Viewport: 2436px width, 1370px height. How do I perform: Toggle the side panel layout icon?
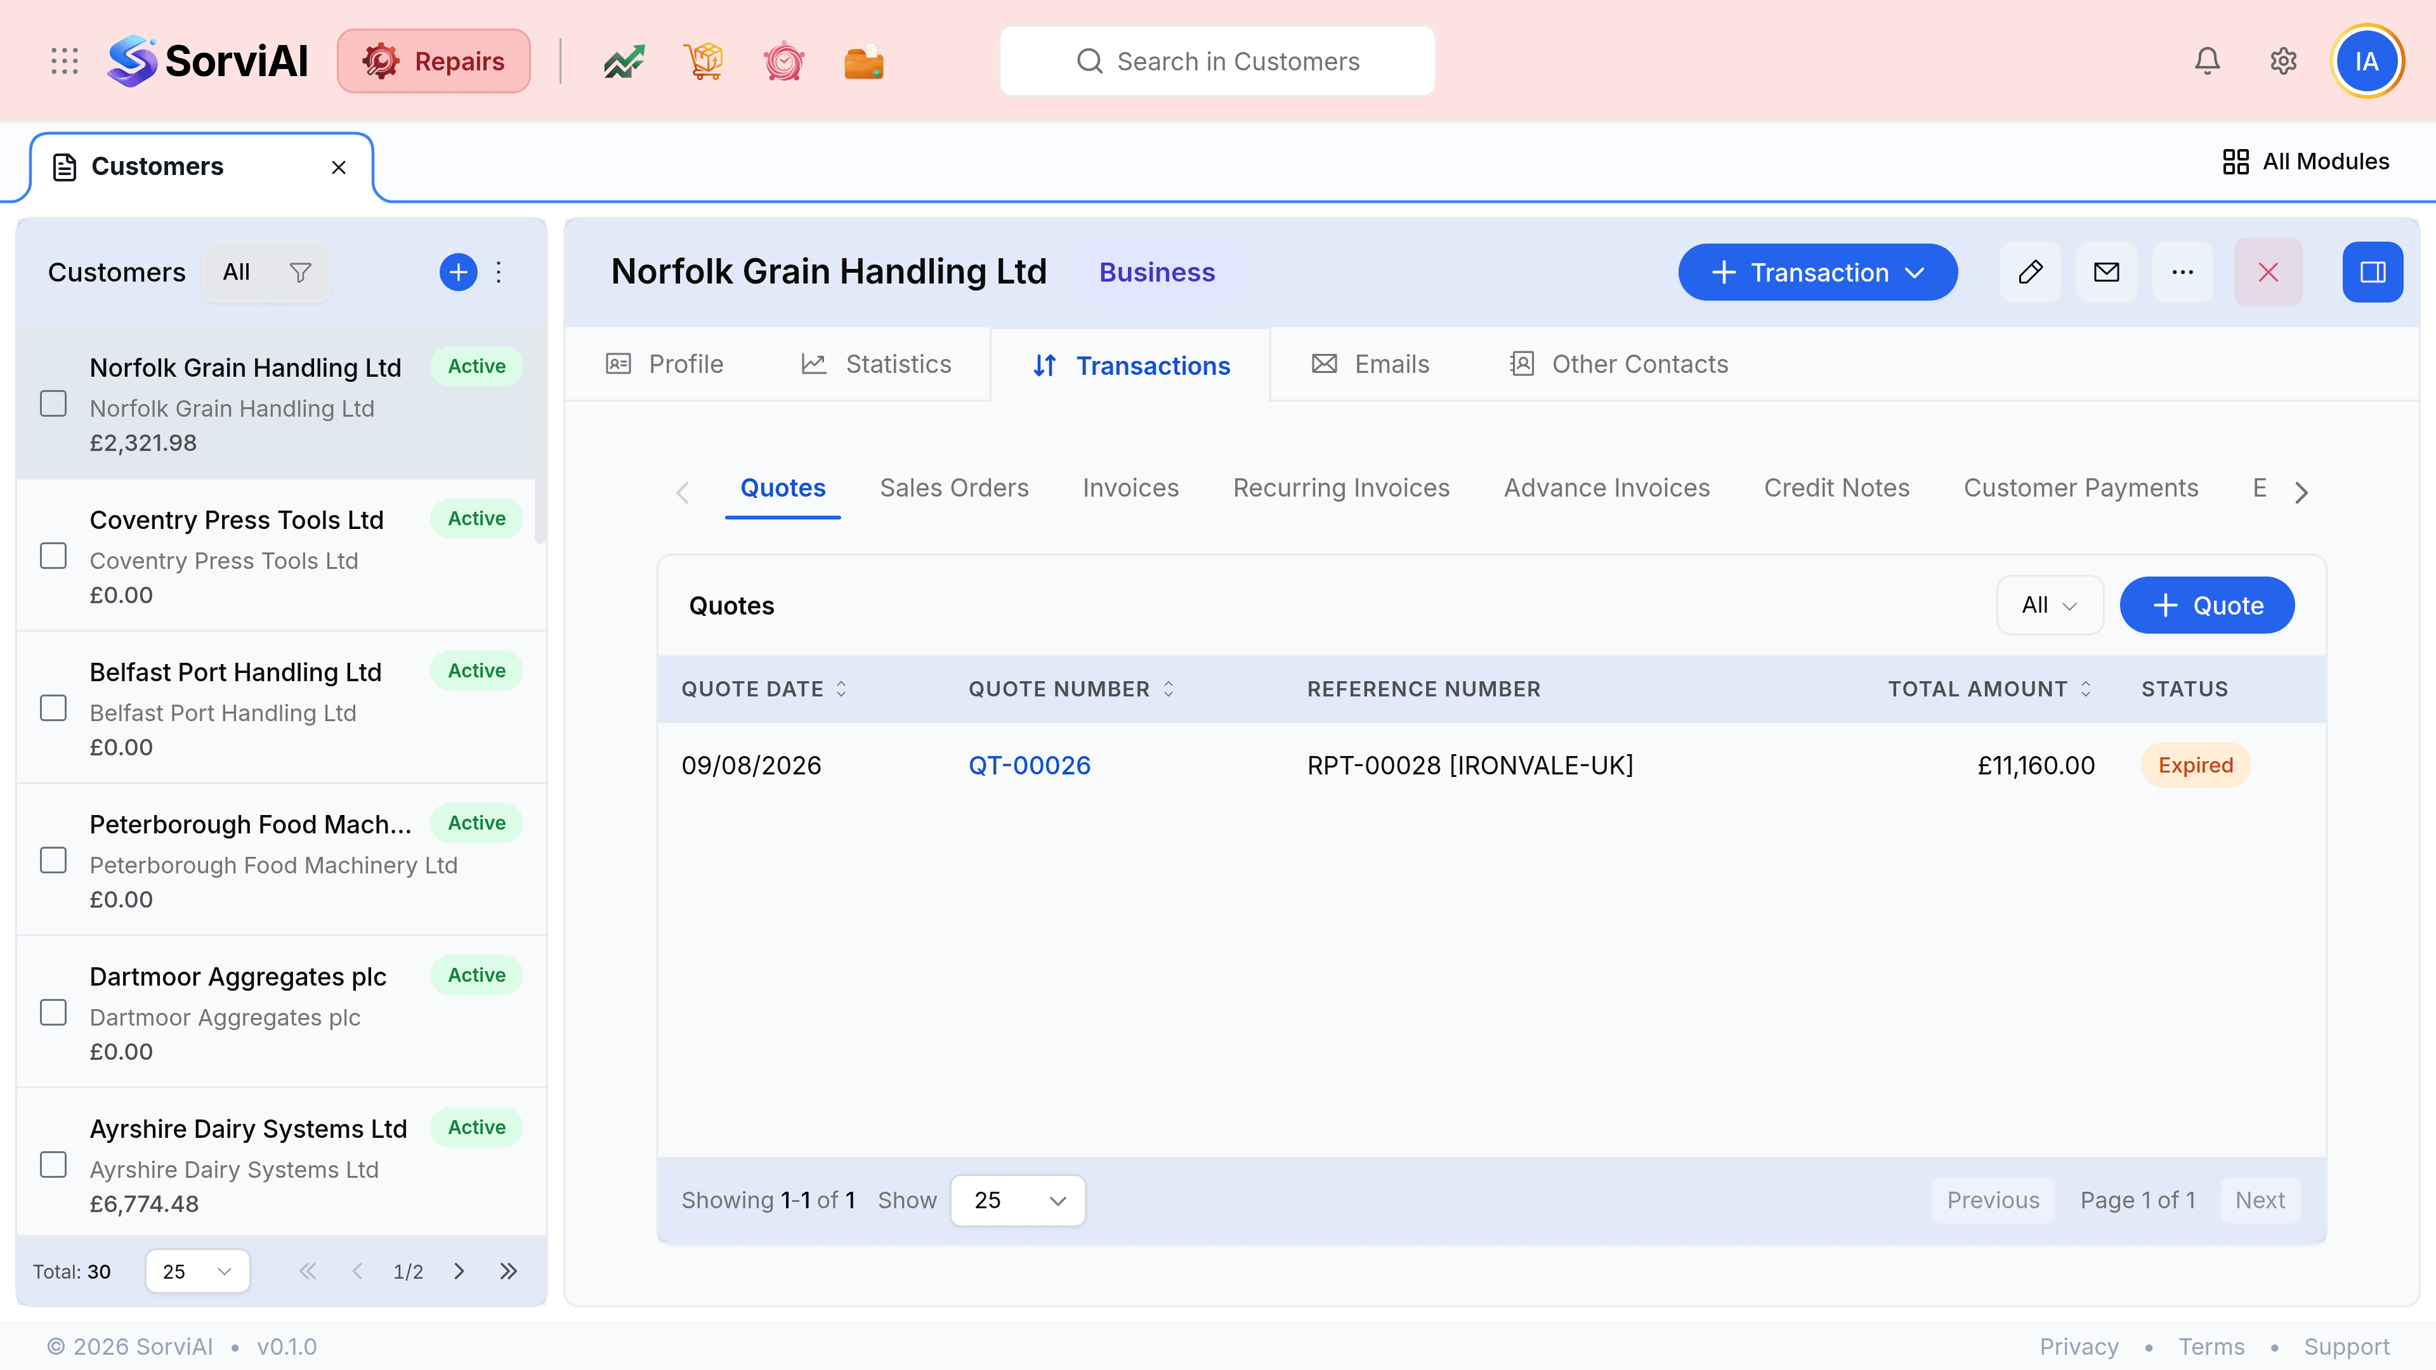pyautogui.click(x=2373, y=272)
